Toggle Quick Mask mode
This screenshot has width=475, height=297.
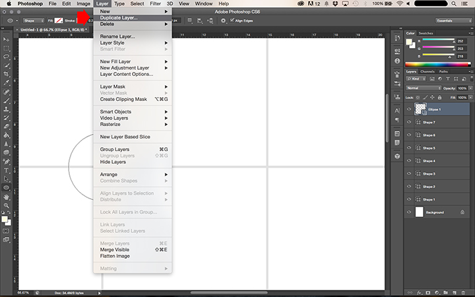[6, 231]
